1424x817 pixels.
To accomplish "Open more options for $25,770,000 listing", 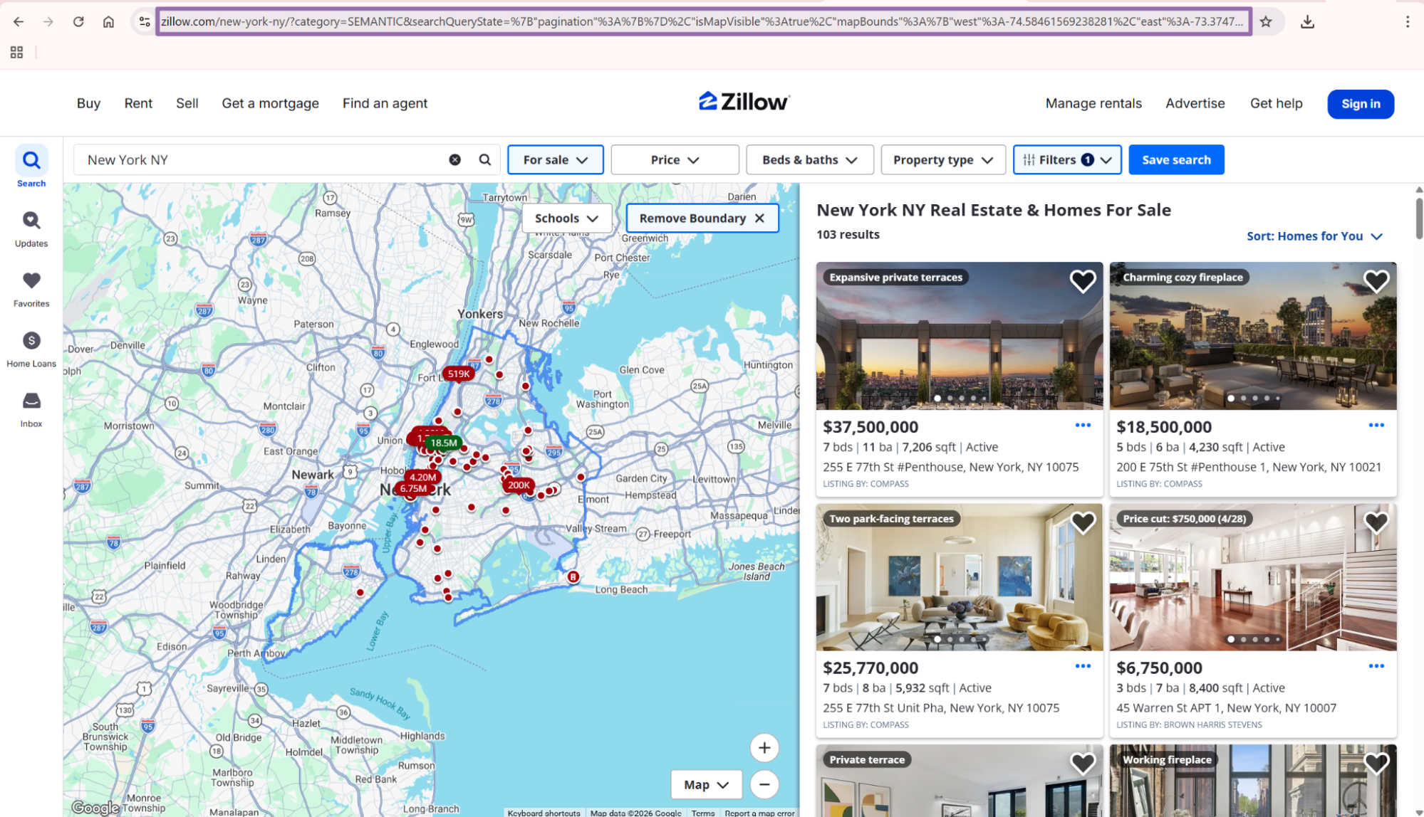I will 1083,666.
